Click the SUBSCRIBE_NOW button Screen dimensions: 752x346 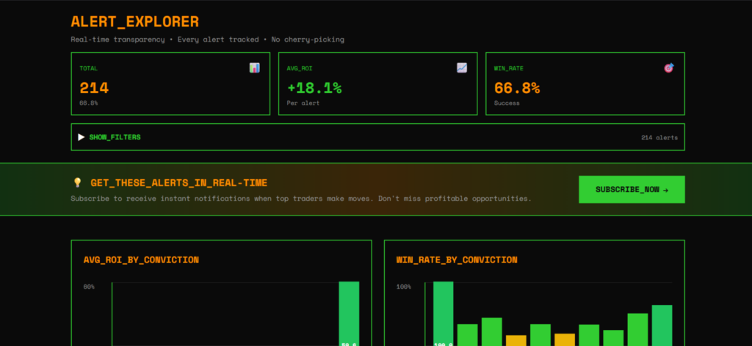(x=632, y=190)
